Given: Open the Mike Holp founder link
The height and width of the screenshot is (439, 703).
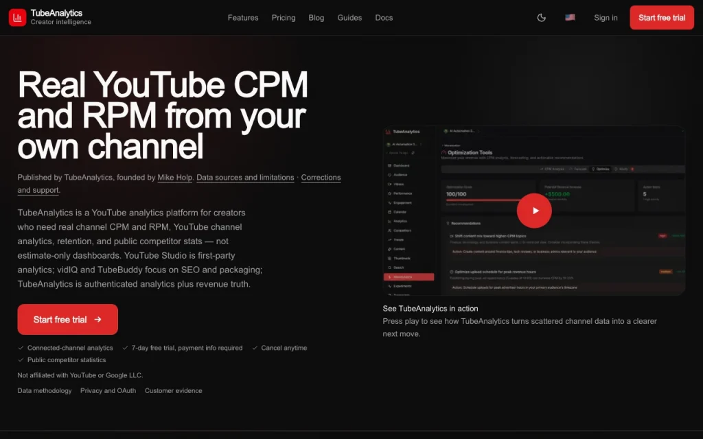Looking at the screenshot, I should (175, 178).
